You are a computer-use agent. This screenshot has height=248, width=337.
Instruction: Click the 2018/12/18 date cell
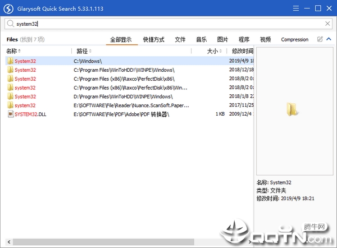point(242,70)
